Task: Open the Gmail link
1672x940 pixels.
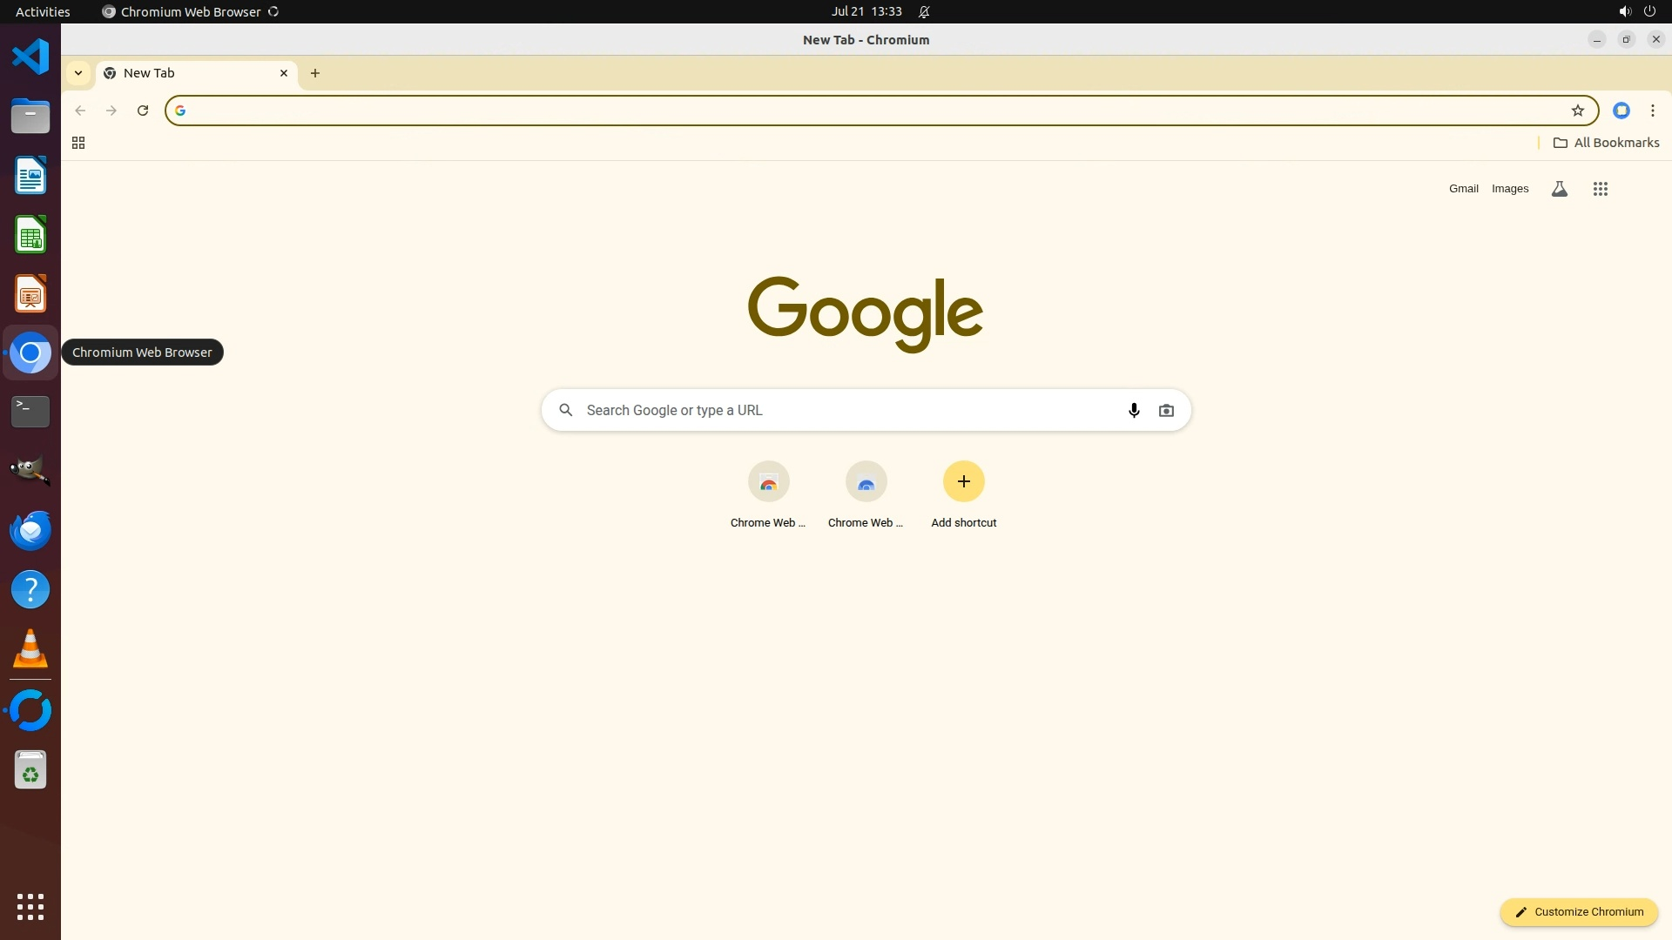Action: [x=1463, y=189]
